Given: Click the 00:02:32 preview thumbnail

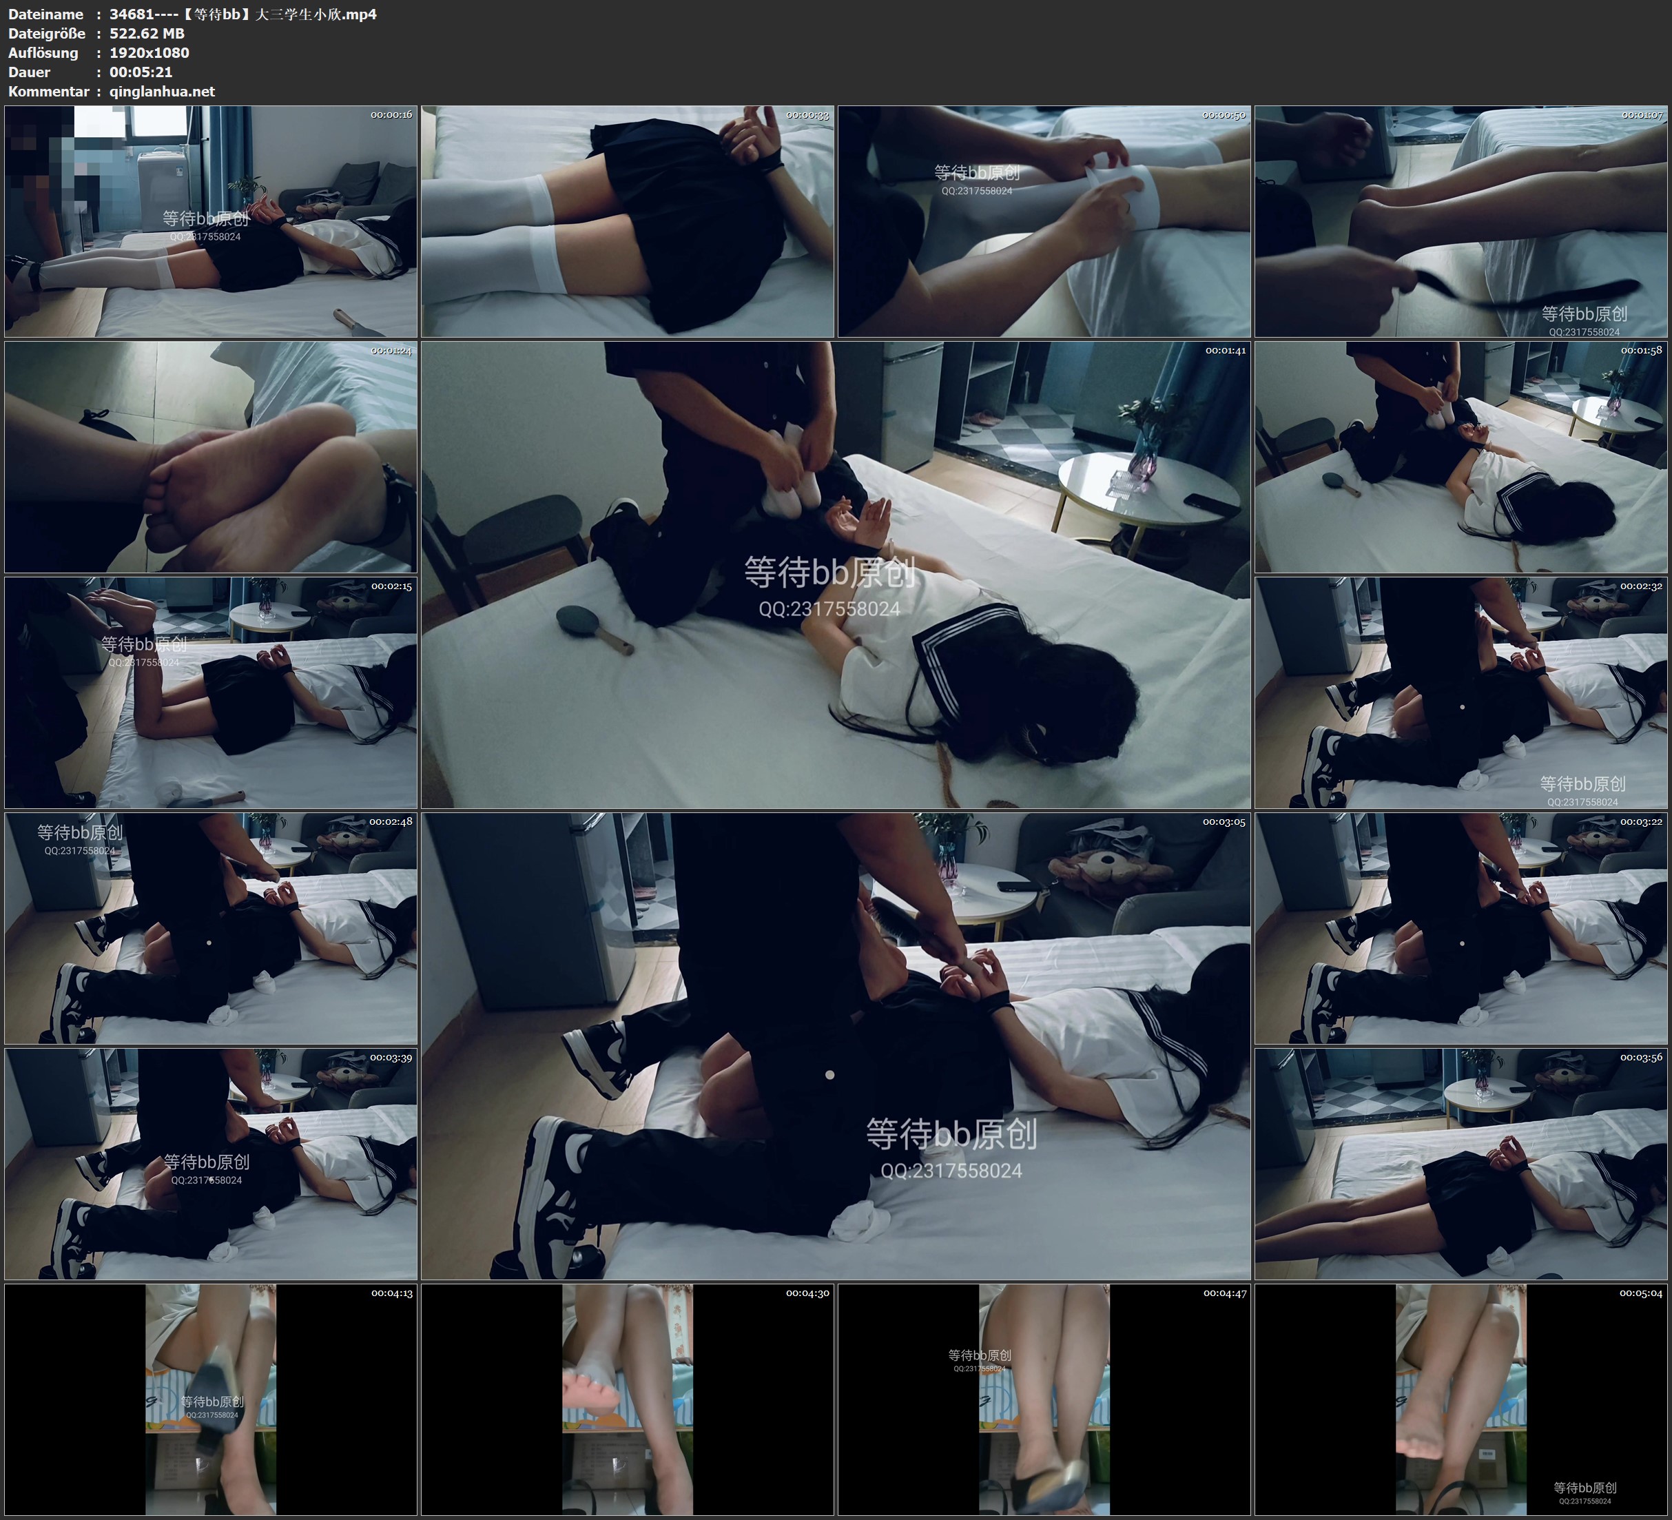Looking at the screenshot, I should [x=1461, y=692].
